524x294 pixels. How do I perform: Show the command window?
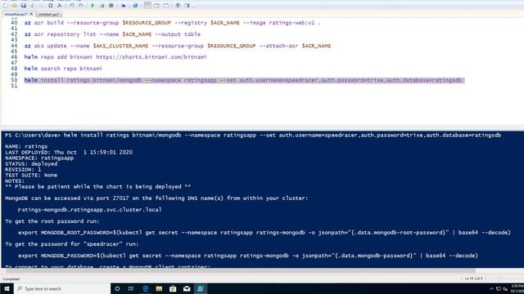(178, 6)
